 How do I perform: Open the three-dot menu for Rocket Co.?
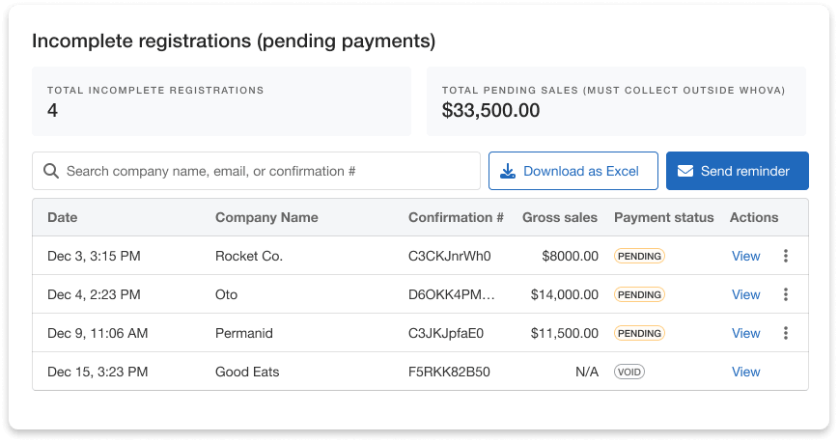786,256
